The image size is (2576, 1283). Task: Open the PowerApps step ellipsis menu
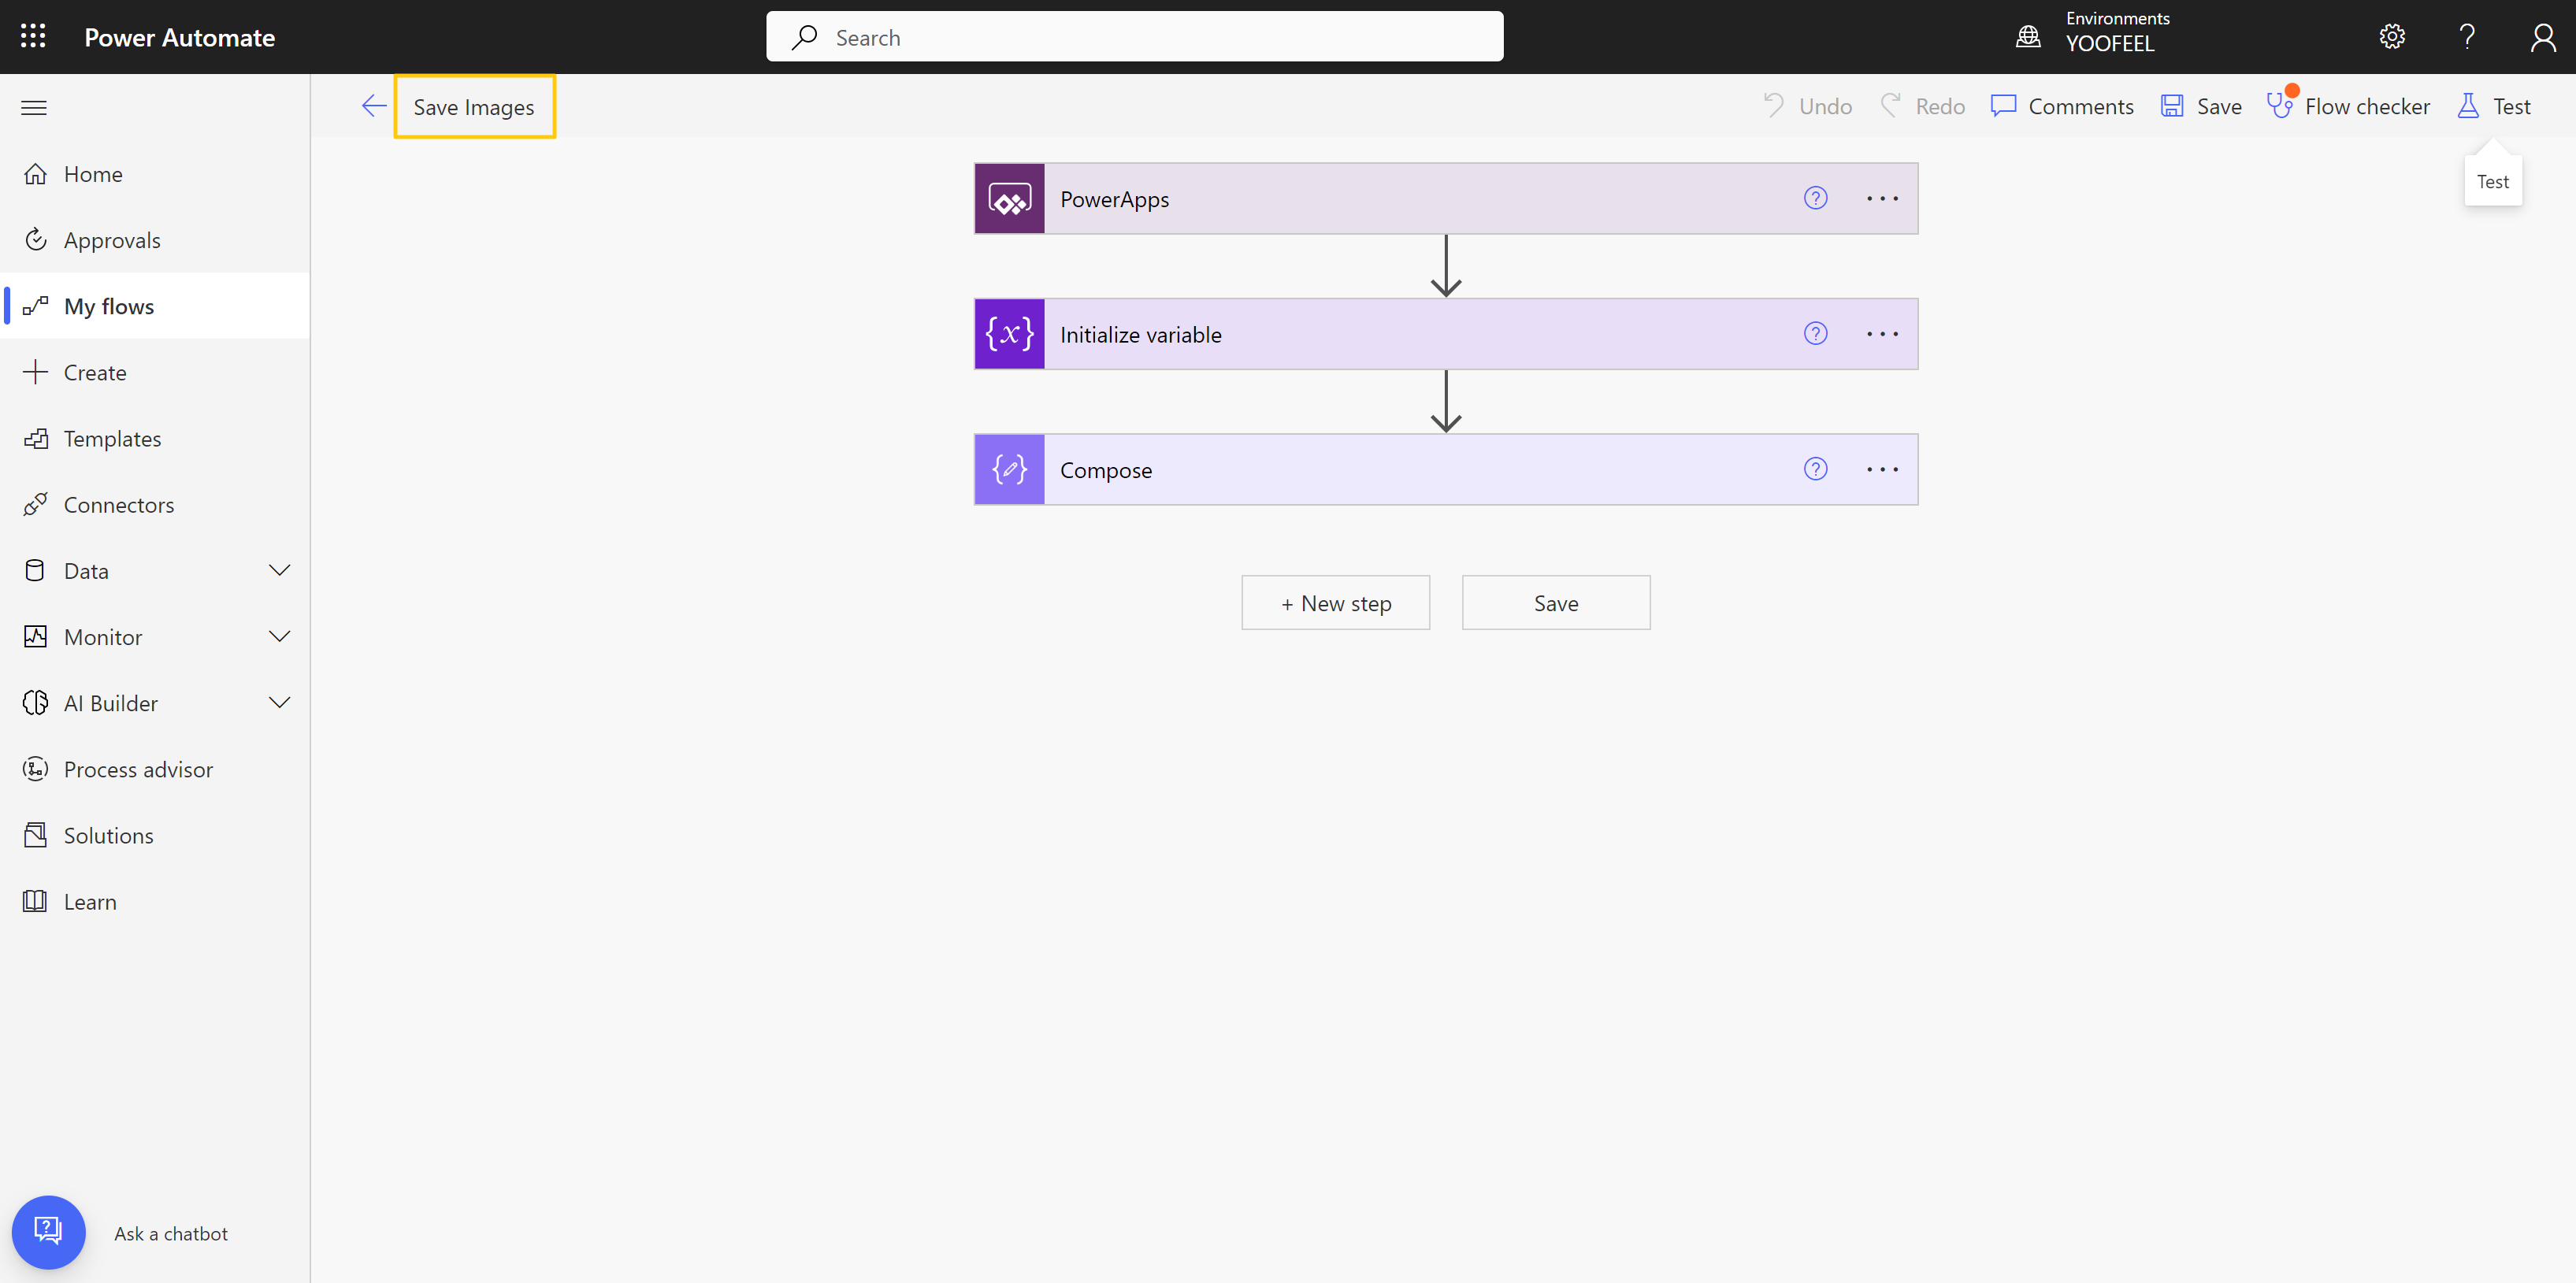pyautogui.click(x=1882, y=198)
